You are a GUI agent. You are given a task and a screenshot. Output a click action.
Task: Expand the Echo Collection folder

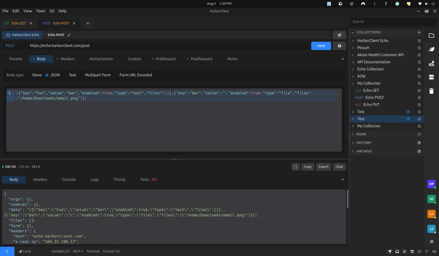tap(353, 69)
